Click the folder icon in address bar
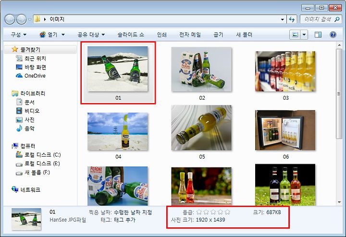The width and height of the screenshot is (346, 237). point(37,19)
